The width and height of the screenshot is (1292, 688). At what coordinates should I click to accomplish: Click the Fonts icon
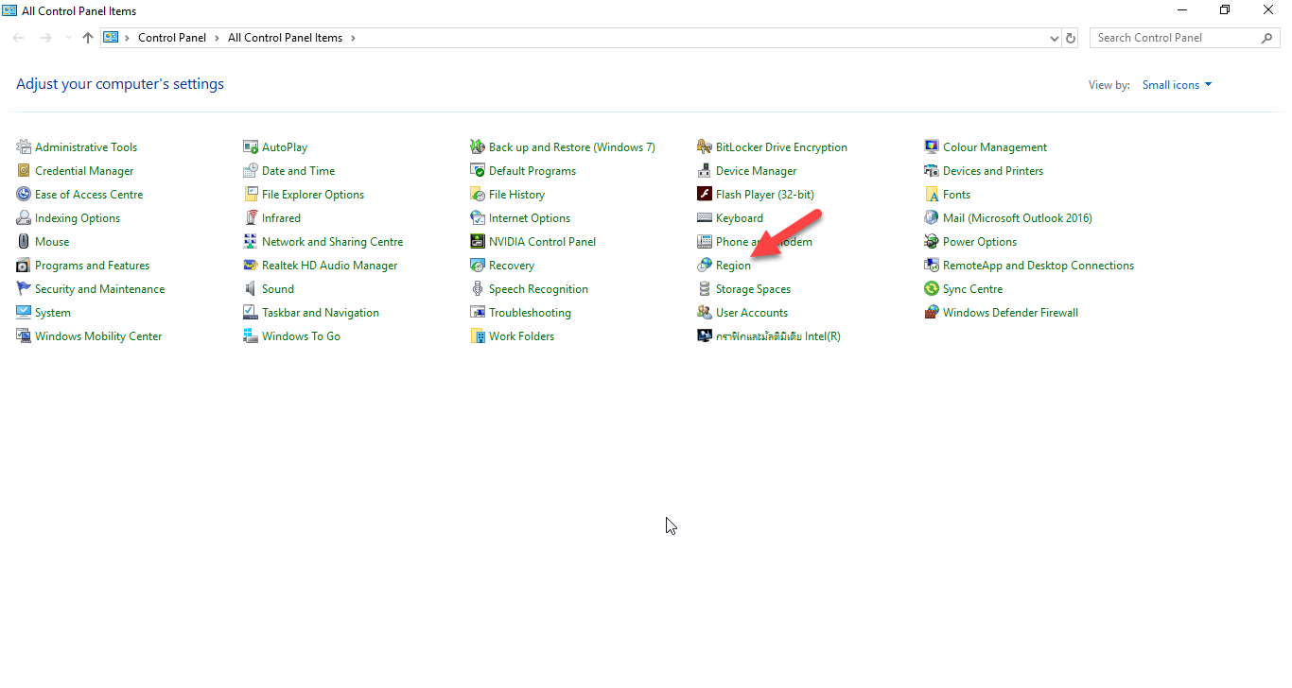click(932, 194)
